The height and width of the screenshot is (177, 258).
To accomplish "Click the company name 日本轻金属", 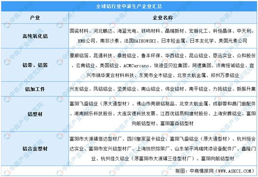I will [173, 41].
